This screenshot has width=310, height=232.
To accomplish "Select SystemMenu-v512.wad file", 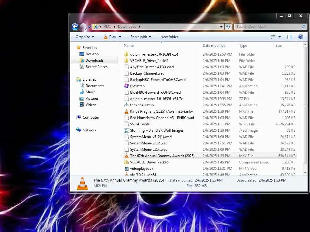I will (149, 143).
